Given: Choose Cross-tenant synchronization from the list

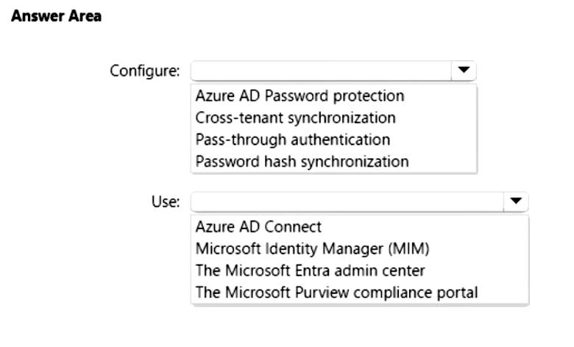Looking at the screenshot, I should click(x=295, y=118).
